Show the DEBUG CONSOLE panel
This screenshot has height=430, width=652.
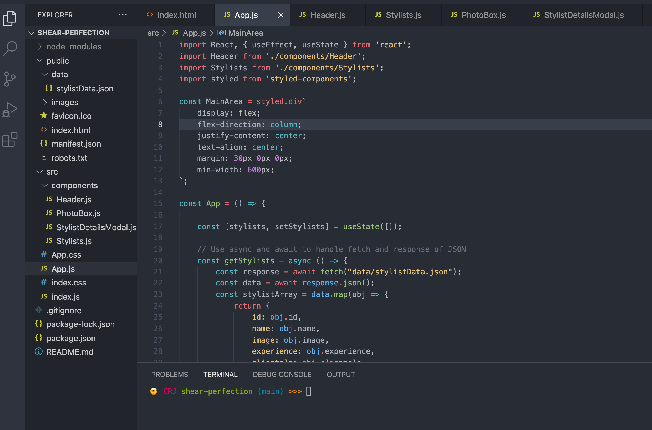click(x=282, y=374)
